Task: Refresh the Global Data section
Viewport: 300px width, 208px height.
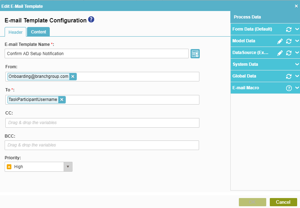Action: point(289,76)
